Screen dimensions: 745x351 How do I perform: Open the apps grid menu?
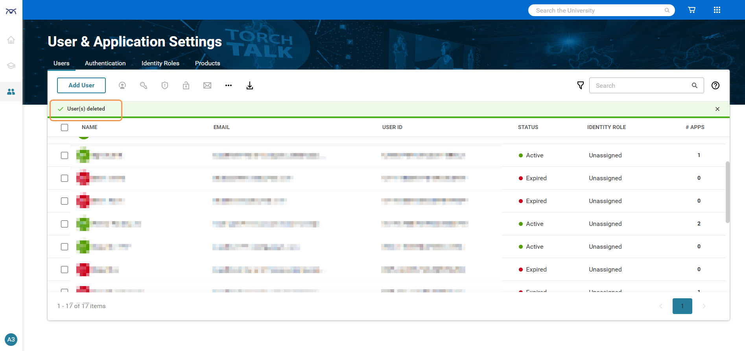(717, 10)
